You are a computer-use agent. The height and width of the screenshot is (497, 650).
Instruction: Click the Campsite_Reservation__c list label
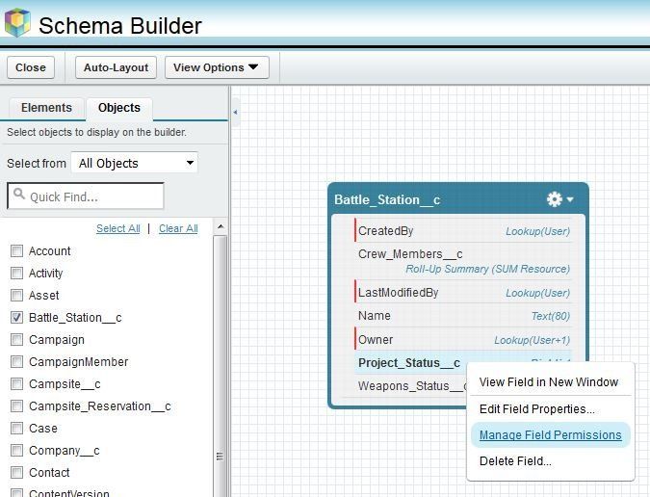[x=100, y=406]
